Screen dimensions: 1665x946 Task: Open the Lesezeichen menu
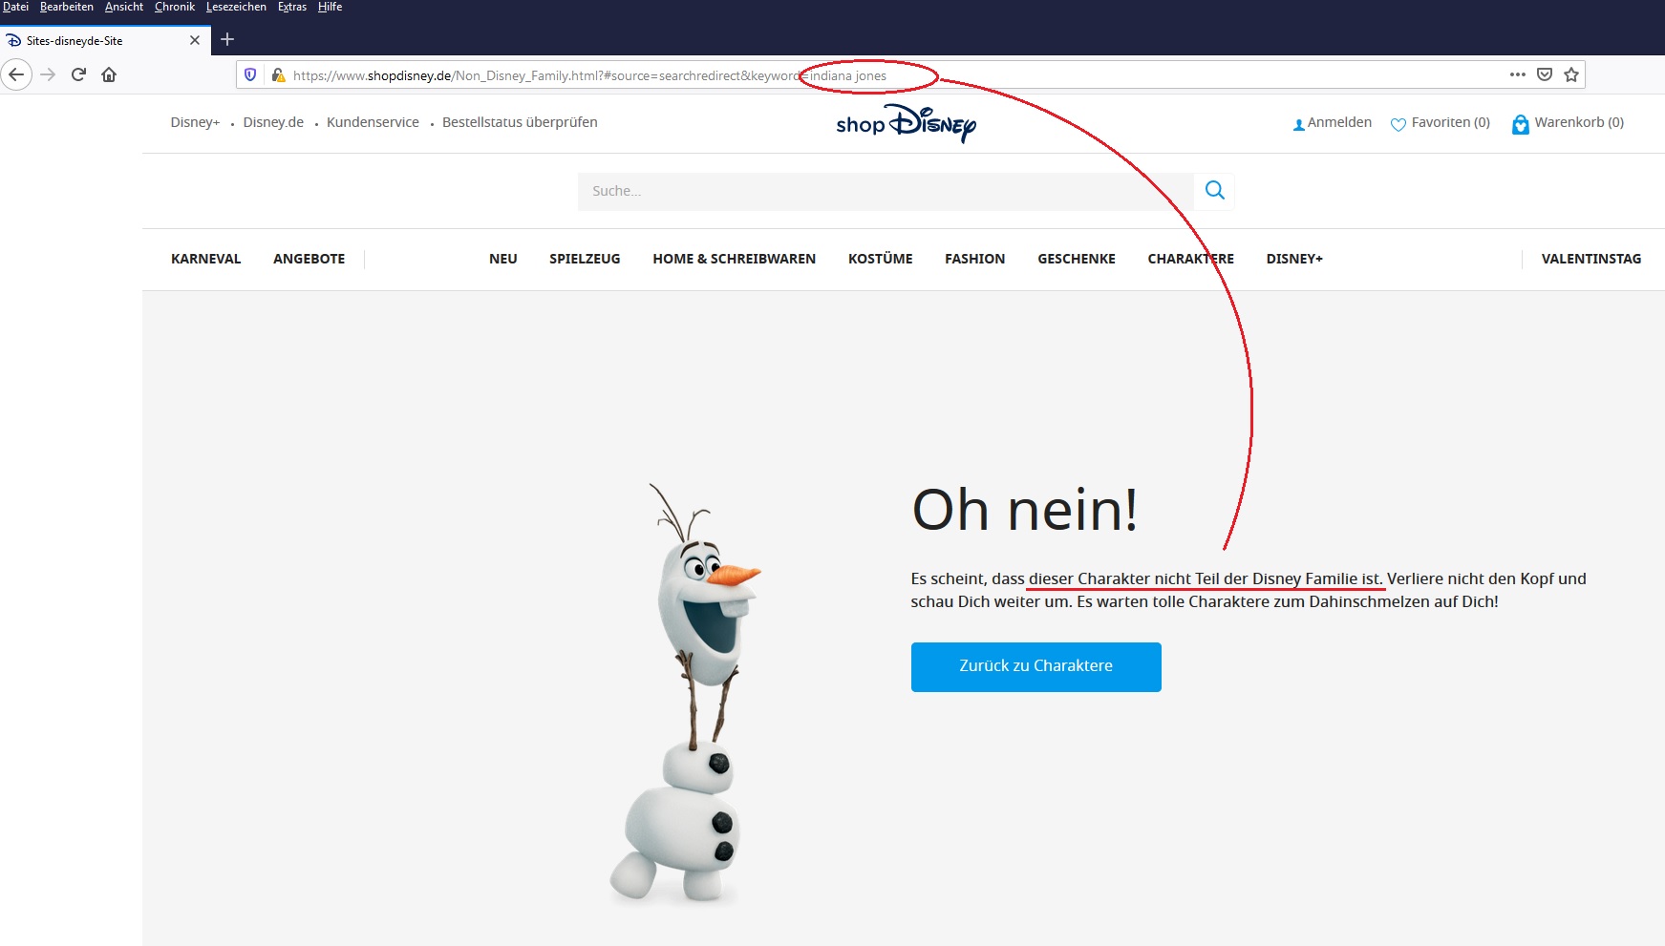coord(236,7)
